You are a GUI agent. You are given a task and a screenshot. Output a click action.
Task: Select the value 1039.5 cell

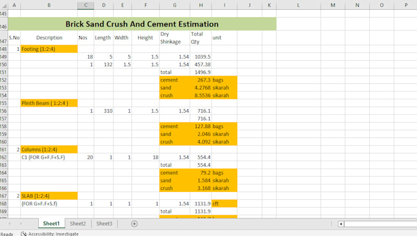201,56
